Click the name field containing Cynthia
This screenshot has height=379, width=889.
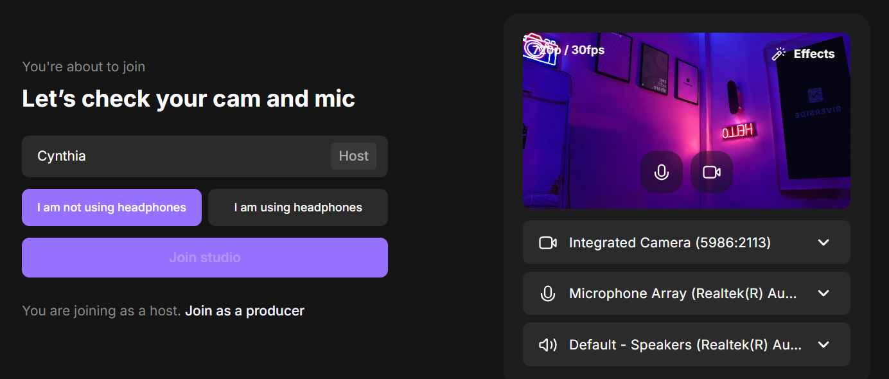coord(173,156)
